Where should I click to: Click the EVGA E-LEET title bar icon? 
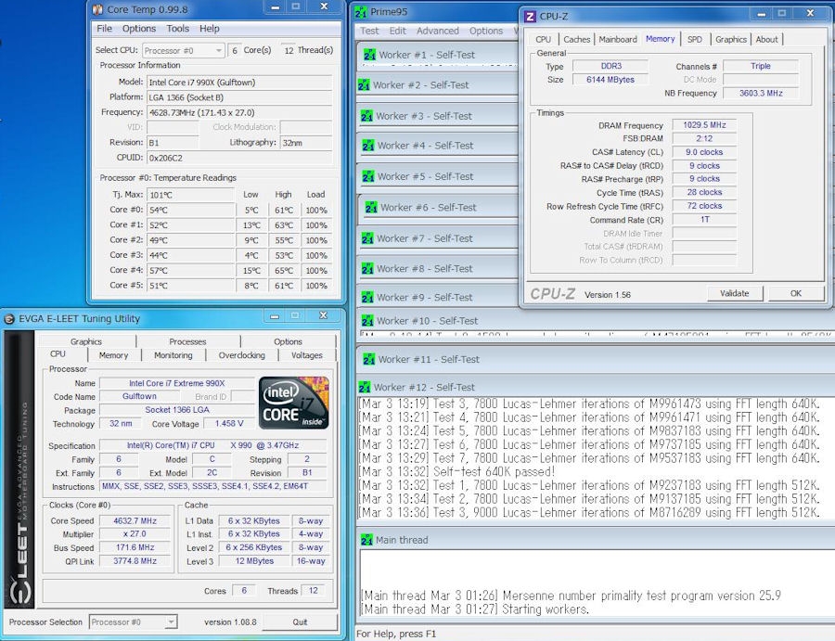pos(11,319)
